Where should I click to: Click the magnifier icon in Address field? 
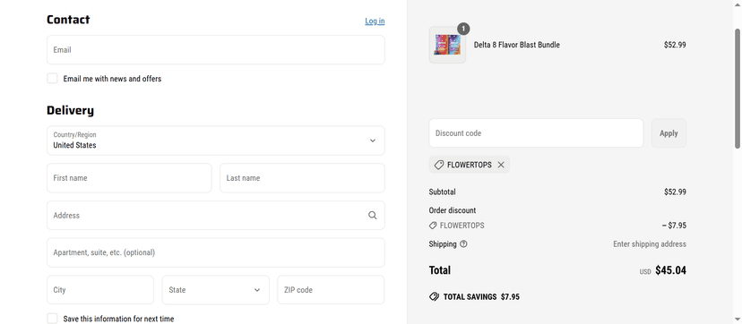(373, 216)
